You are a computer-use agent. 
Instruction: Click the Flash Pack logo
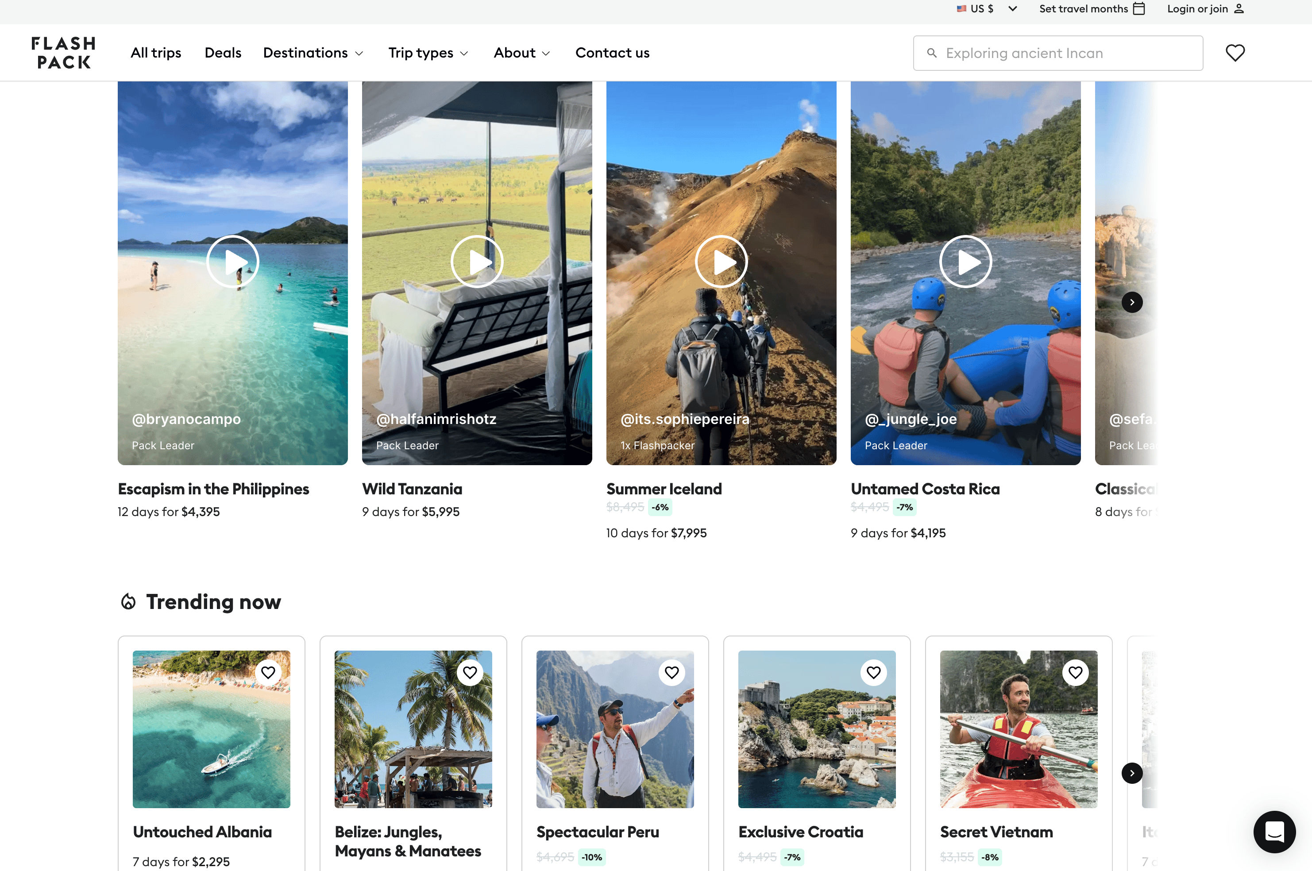pos(63,53)
